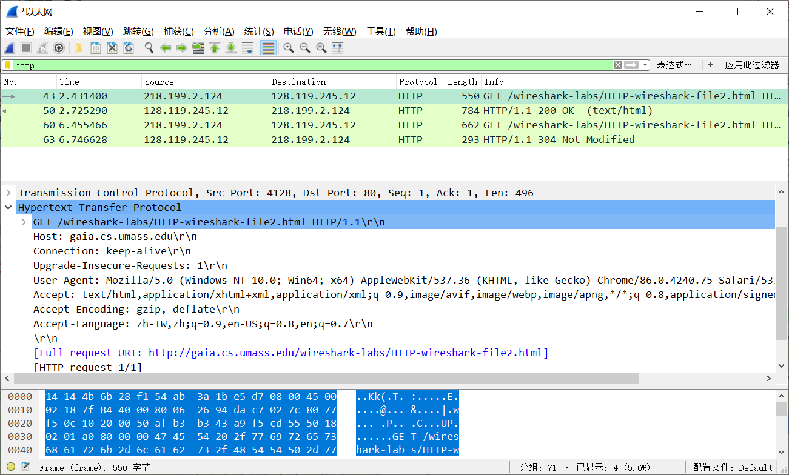Select packet 50 HTTP/1.1 200 OK
This screenshot has width=789, height=475.
point(394,111)
